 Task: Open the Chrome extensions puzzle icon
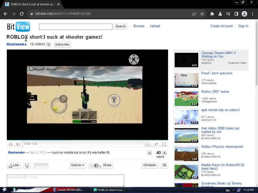212,14
